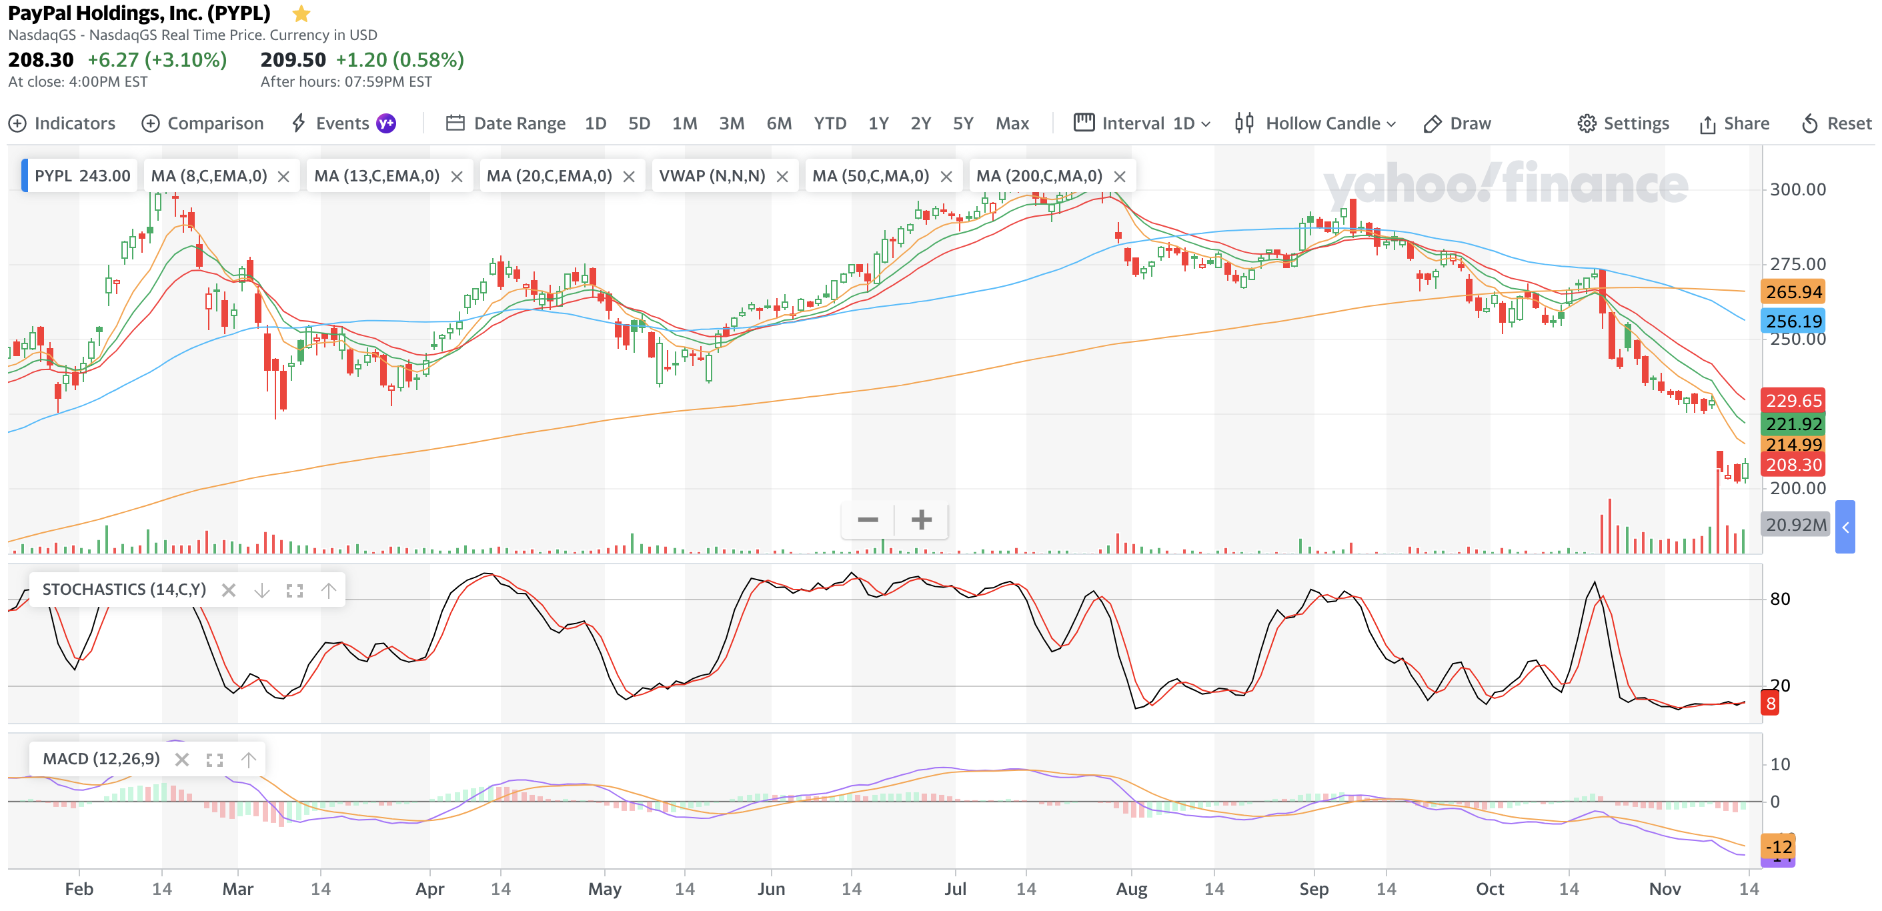Open the Interval 1D dropdown
The width and height of the screenshot is (1882, 911).
click(x=1192, y=123)
